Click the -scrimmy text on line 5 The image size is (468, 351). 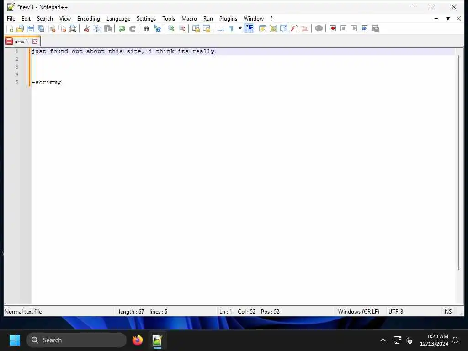coord(46,82)
